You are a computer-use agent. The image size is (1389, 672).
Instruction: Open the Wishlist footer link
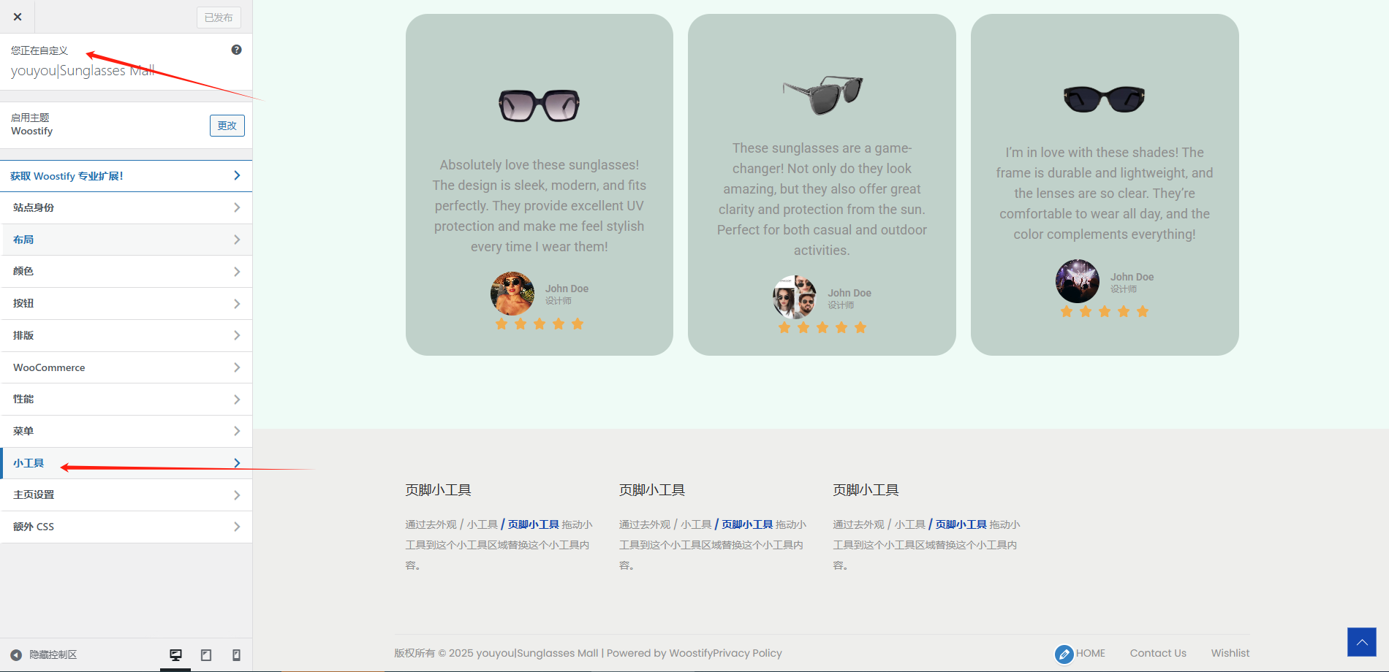click(1230, 653)
